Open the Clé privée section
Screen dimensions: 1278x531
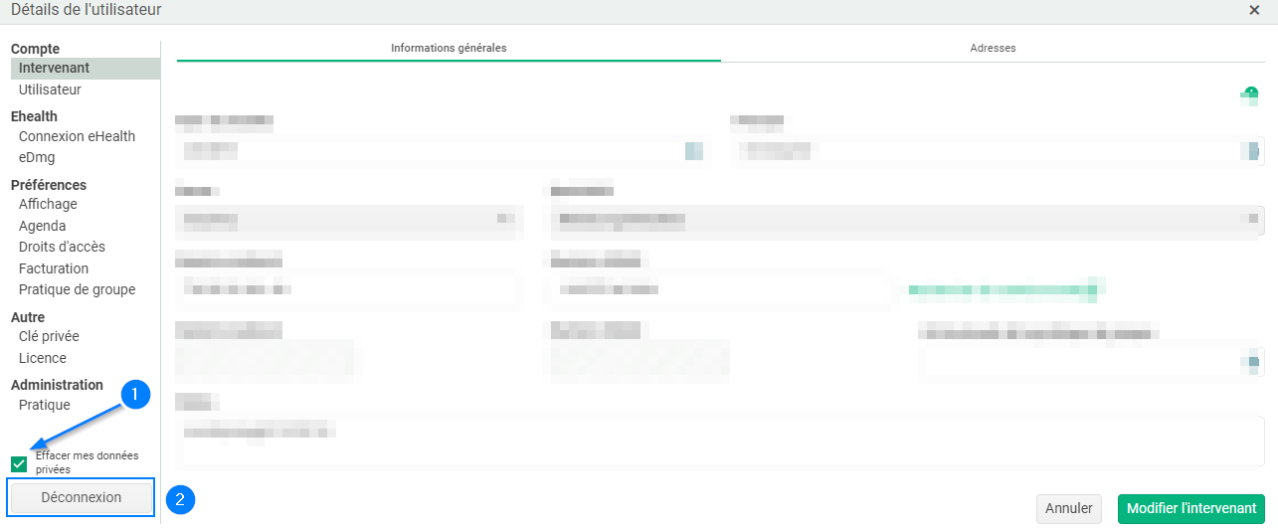point(49,336)
